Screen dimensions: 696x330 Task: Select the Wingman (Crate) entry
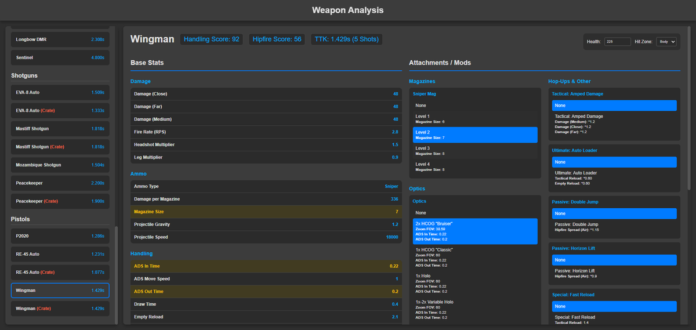tap(60, 309)
